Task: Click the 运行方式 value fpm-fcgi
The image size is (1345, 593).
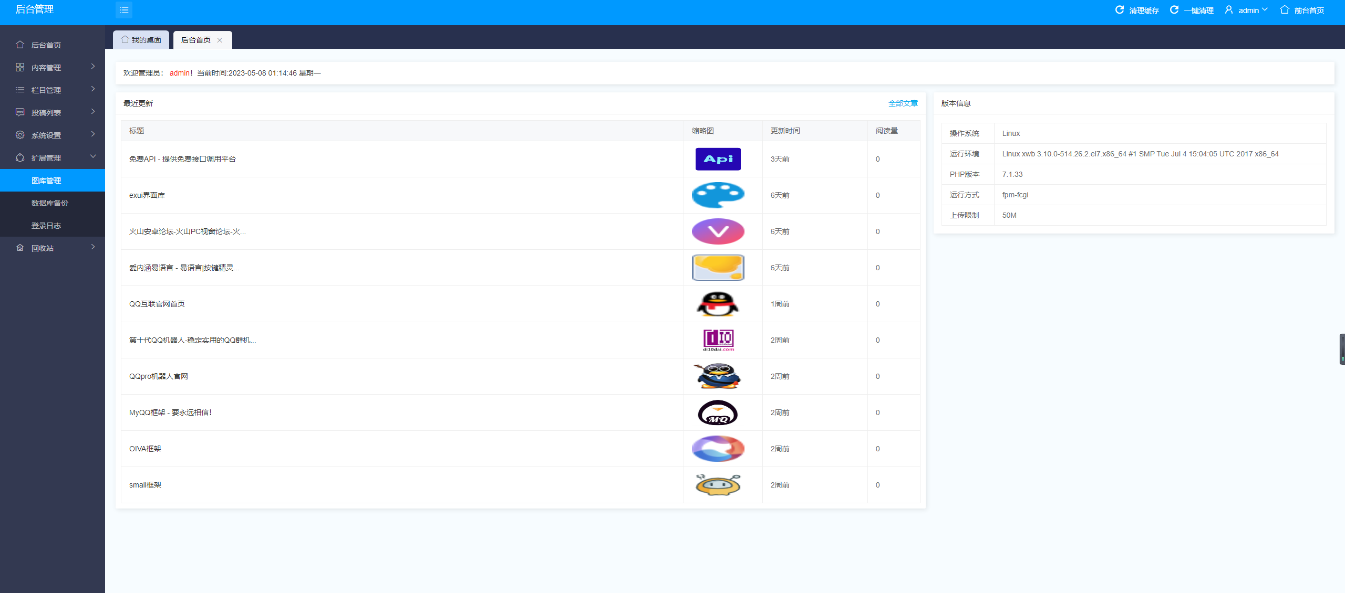Action: coord(1015,195)
